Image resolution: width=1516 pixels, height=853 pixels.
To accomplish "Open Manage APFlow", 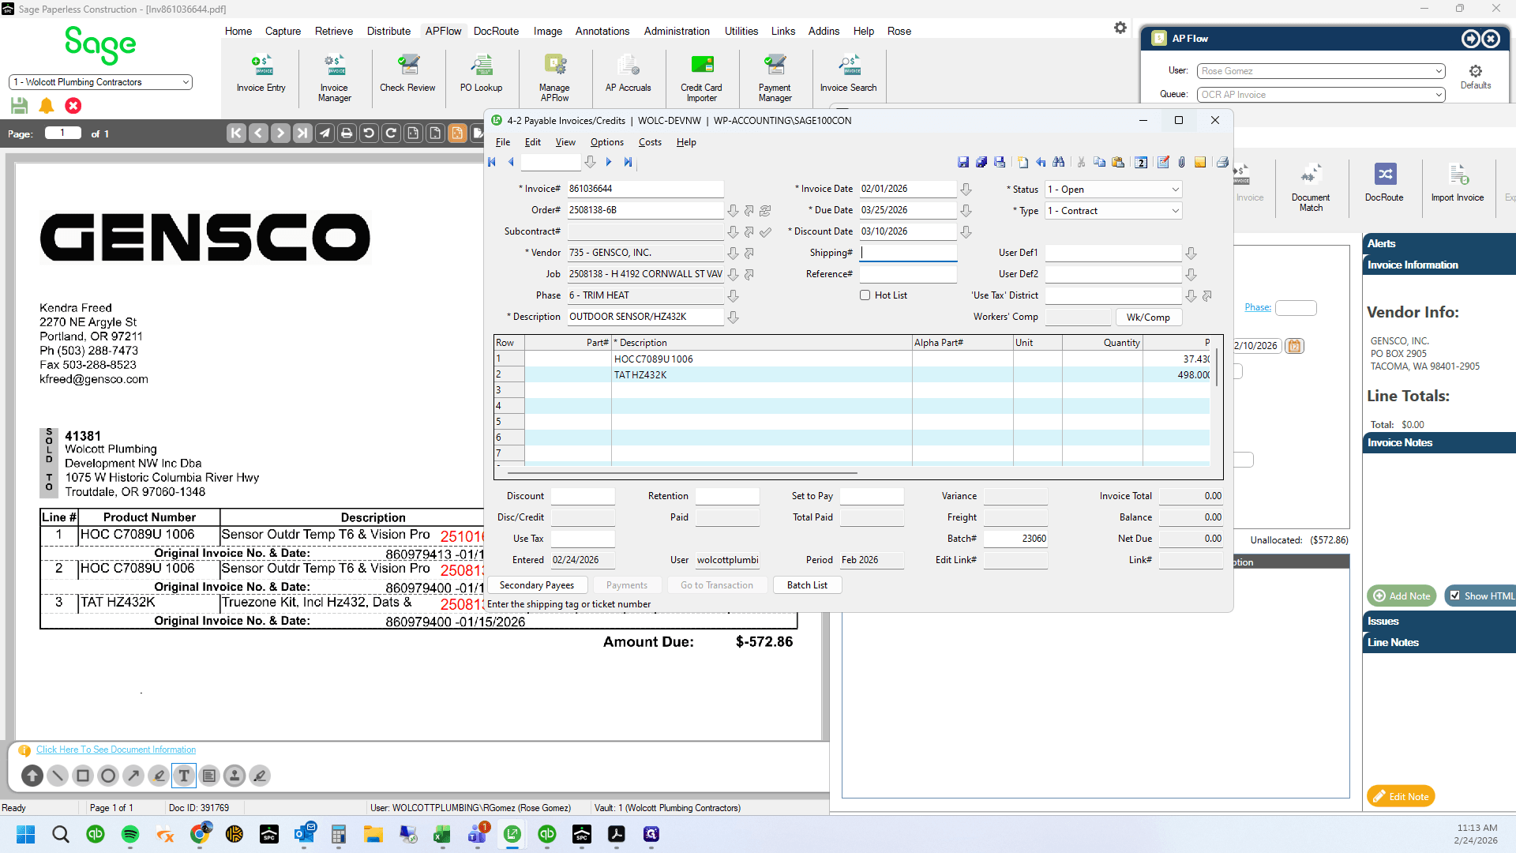I will [554, 77].
